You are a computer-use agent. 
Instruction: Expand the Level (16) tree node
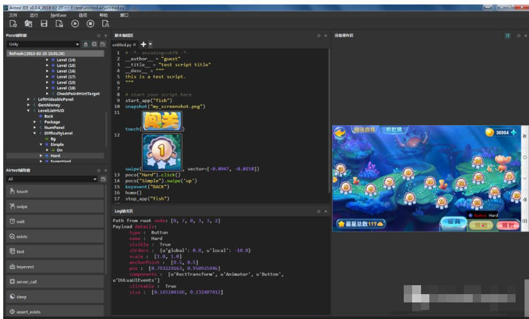pyautogui.click(x=47, y=71)
